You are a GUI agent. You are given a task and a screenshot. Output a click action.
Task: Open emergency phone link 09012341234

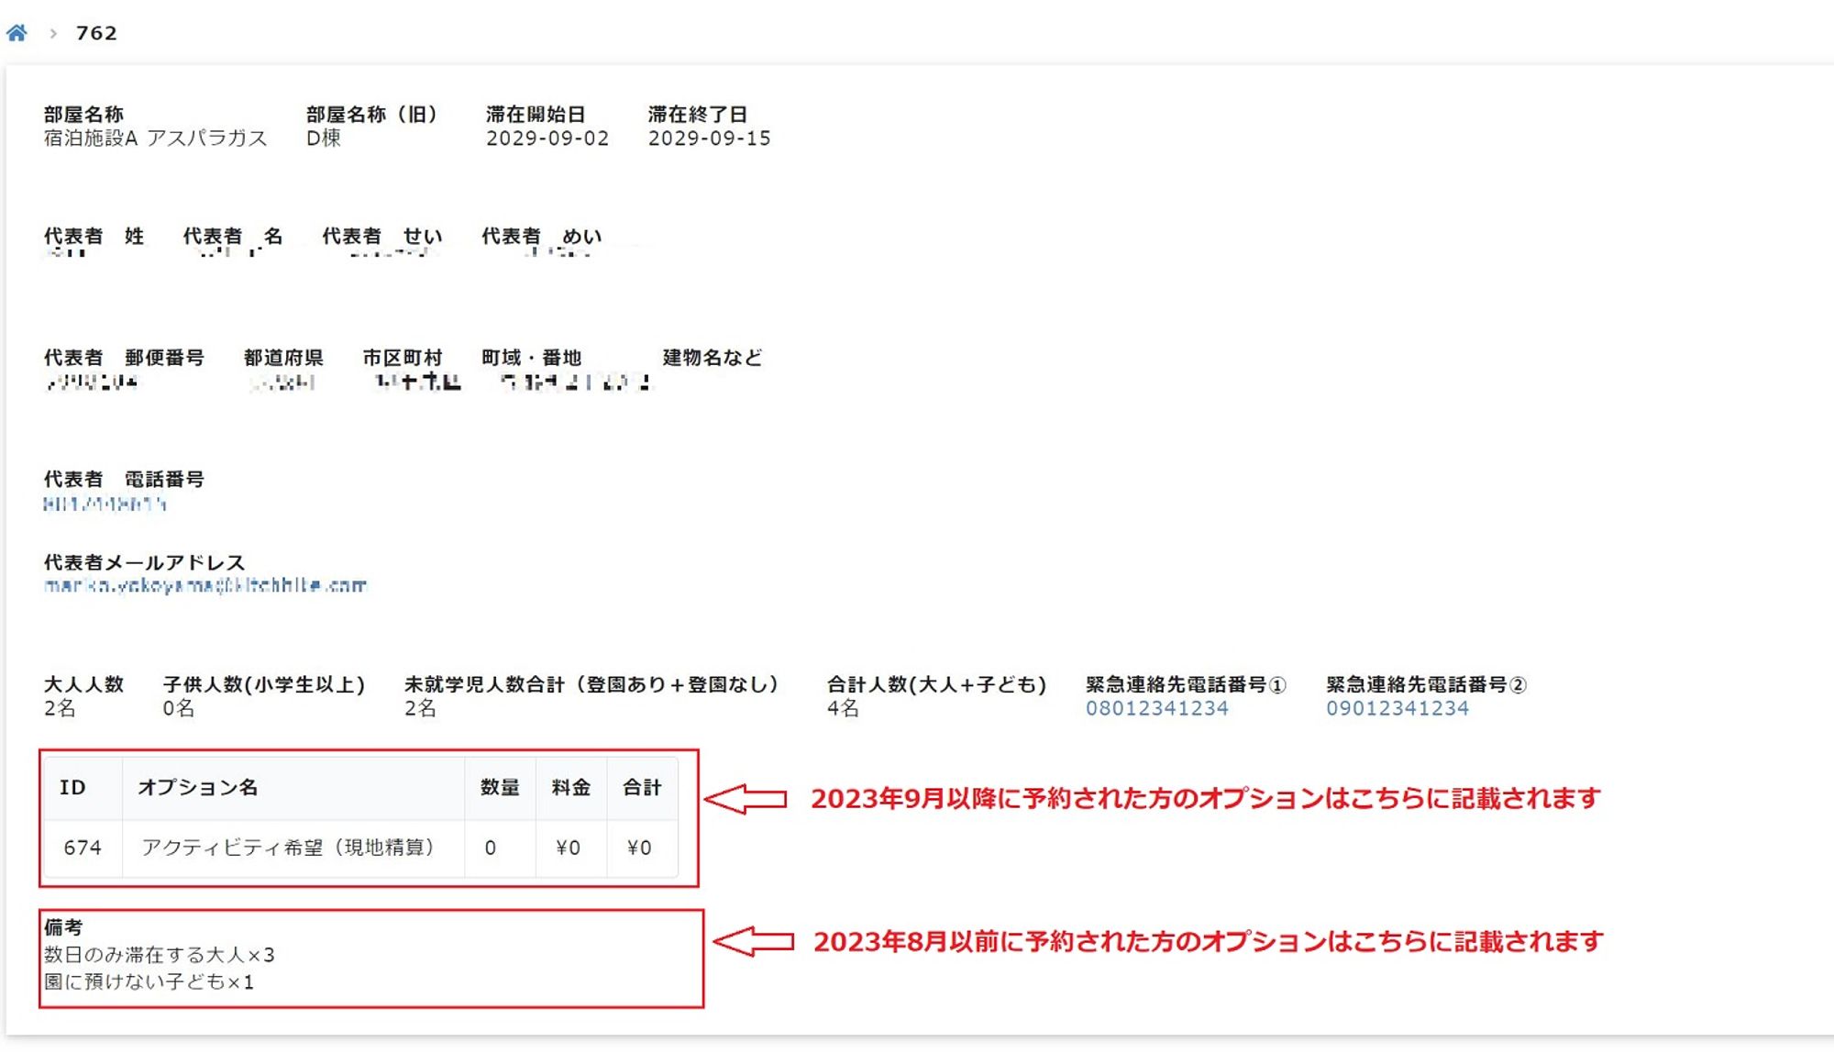pyautogui.click(x=1397, y=708)
